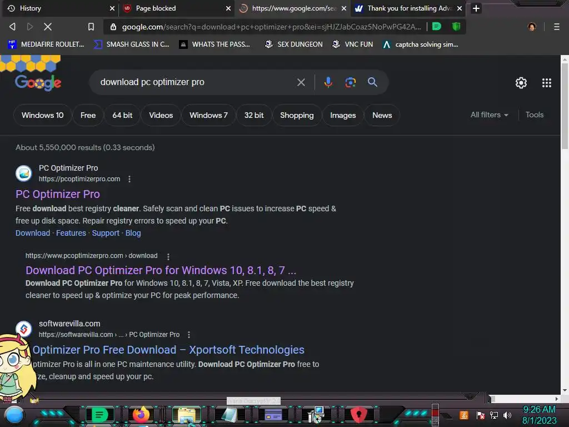
Task: Bookmark this page
Action: click(91, 27)
